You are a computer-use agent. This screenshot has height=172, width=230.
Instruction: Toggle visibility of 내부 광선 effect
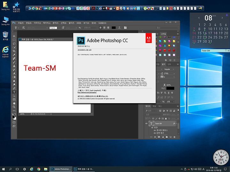[x=155, y=133]
